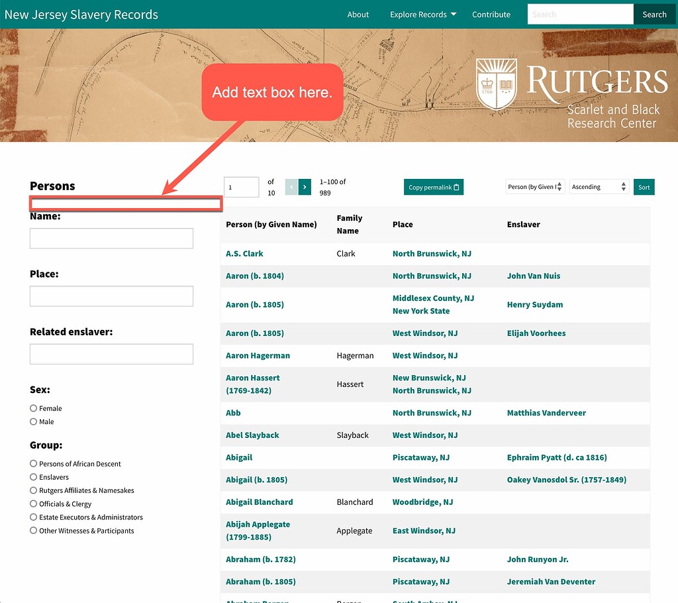Image resolution: width=678 pixels, height=603 pixels.
Task: Click the Contribute menu item
Action: [491, 14]
